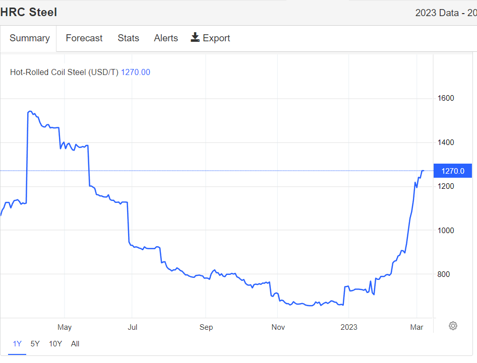Open the Forecast tab
This screenshot has width=477, height=363.
[x=84, y=38]
